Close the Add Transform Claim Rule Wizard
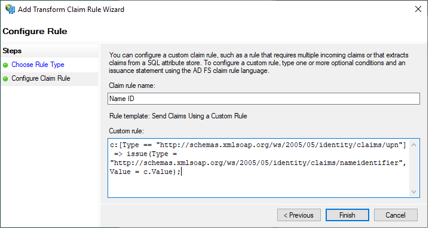The width and height of the screenshot is (429, 229). (x=418, y=9)
